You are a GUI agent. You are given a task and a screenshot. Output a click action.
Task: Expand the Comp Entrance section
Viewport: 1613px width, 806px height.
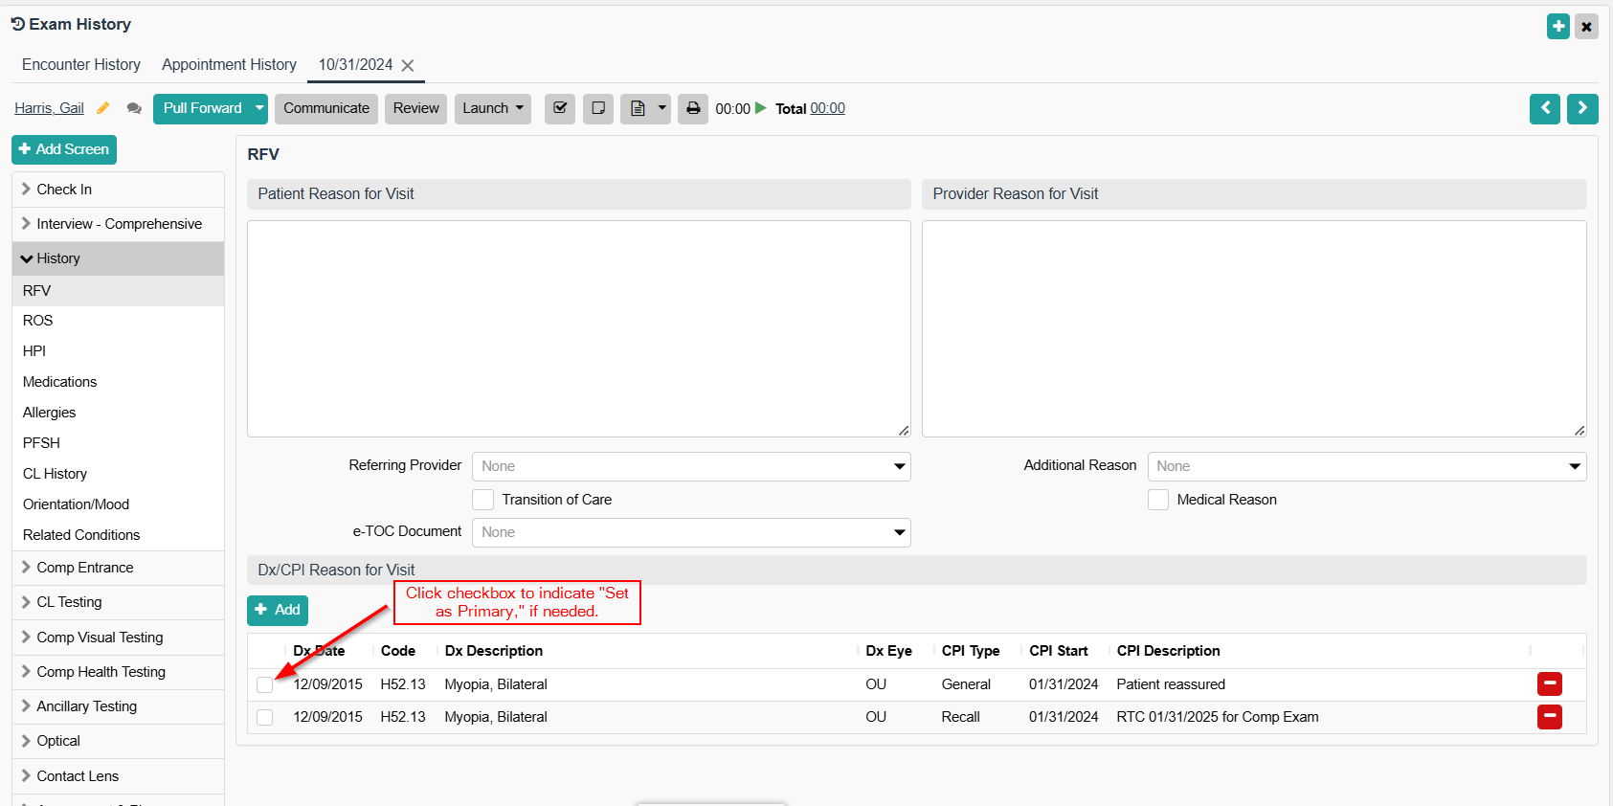(84, 568)
